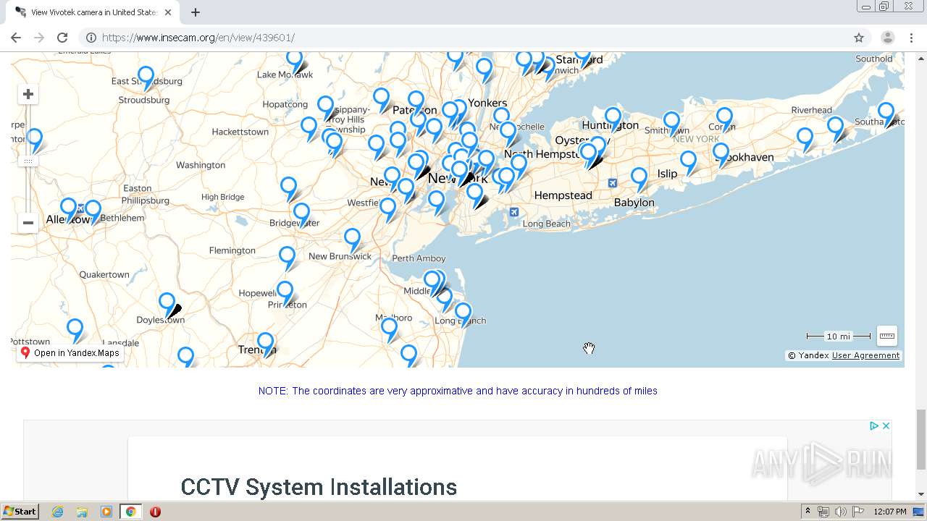
Task: Click the scrollbar up arrow
Action: [x=920, y=58]
